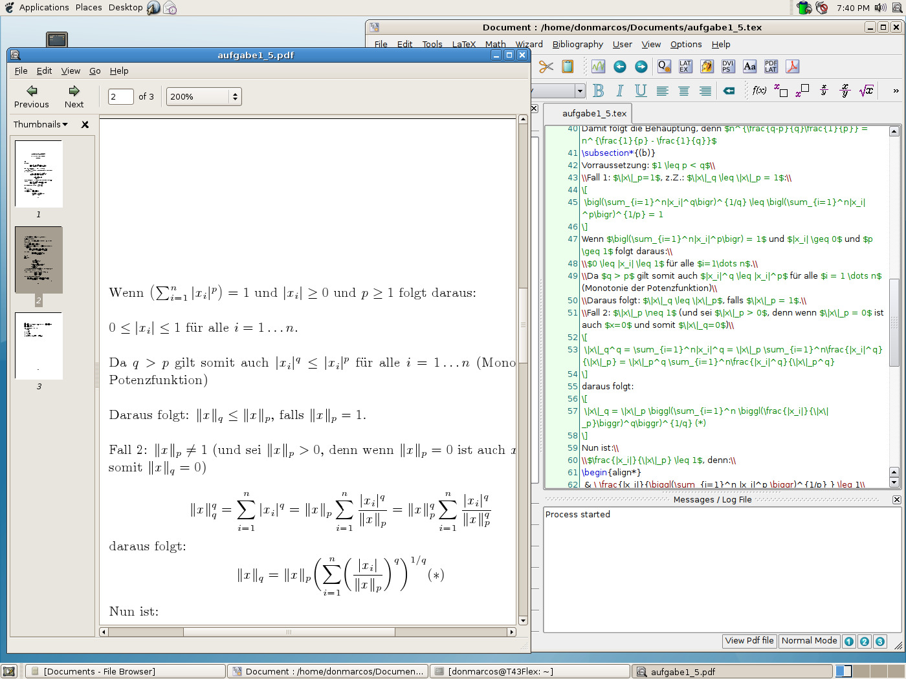Image resolution: width=906 pixels, height=679 pixels.
Task: Switch to the donmarcos@T43Flex terminal in taskbar
Action: (530, 671)
